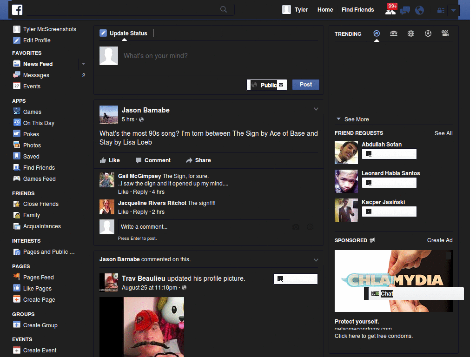Click the Photos sidebar icon
The image size is (476, 357).
17,145
